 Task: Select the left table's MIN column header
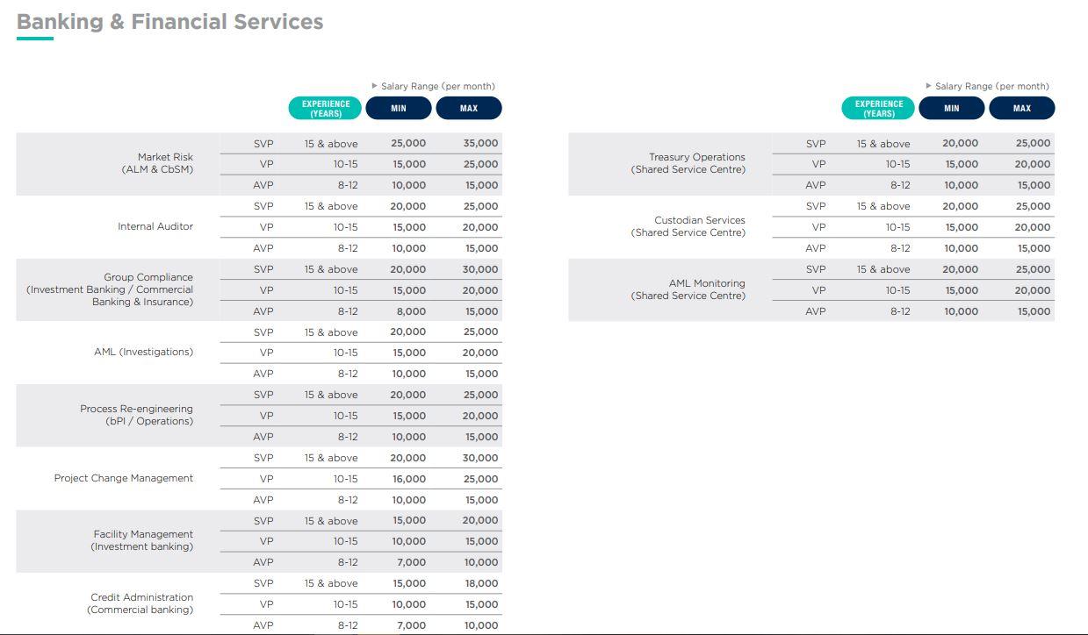[399, 108]
